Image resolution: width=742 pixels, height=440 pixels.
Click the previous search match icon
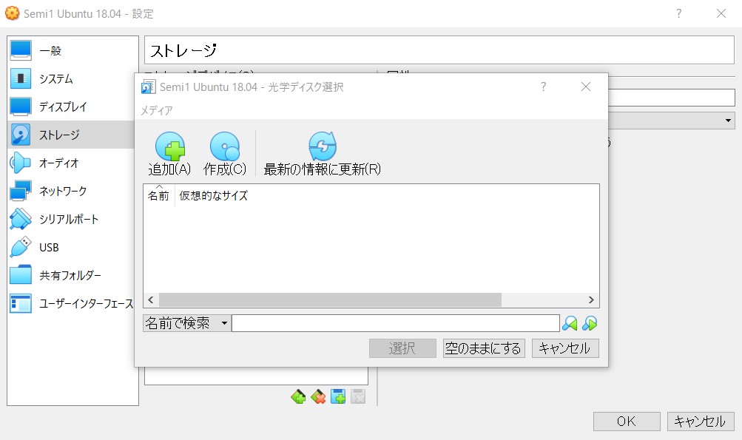click(x=570, y=324)
